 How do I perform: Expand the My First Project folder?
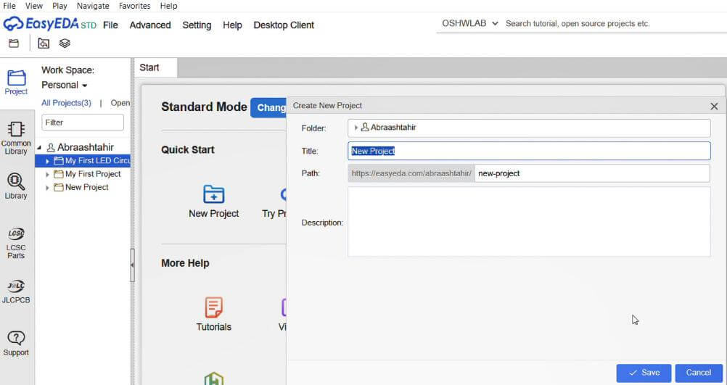pos(47,175)
